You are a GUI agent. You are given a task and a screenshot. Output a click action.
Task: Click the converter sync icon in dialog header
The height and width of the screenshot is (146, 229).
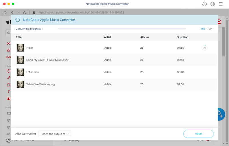[18, 20]
